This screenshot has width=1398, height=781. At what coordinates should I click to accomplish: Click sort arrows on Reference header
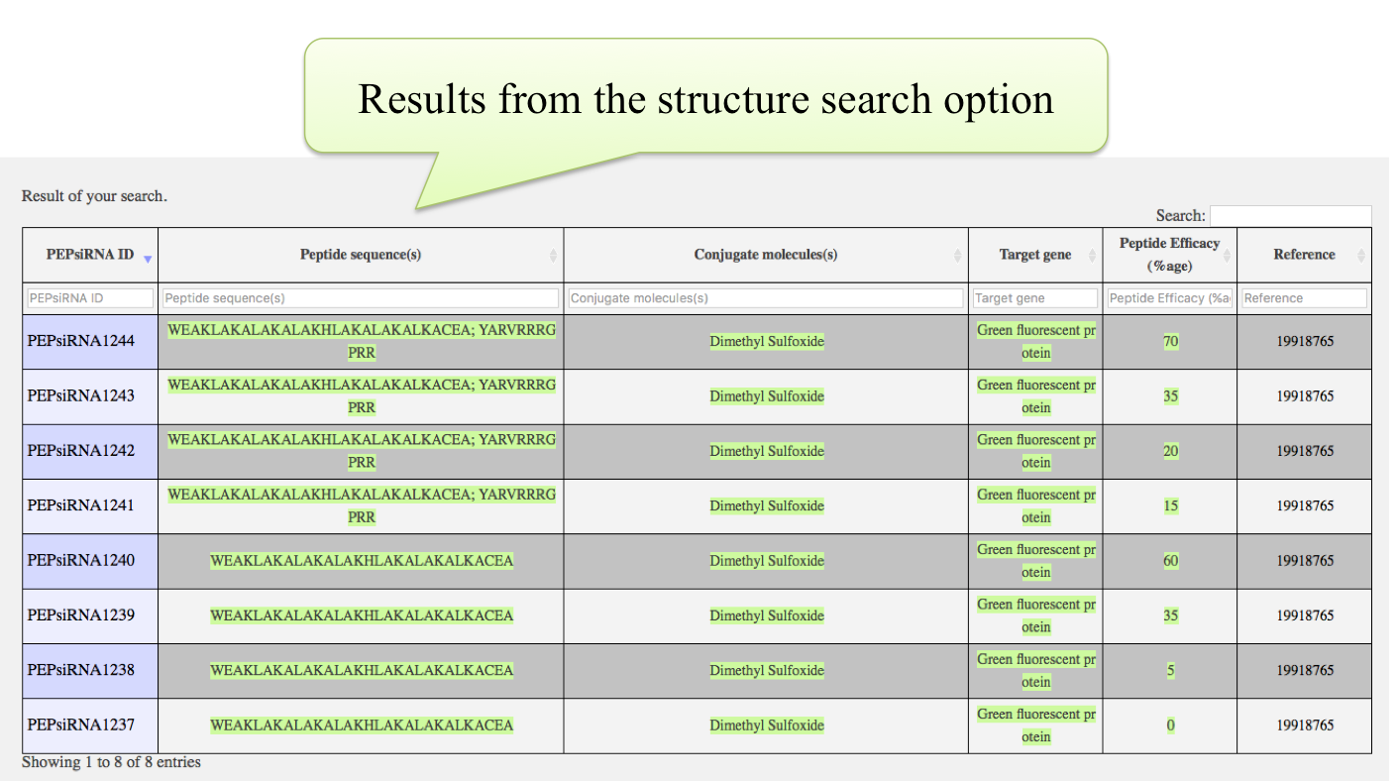click(1361, 256)
